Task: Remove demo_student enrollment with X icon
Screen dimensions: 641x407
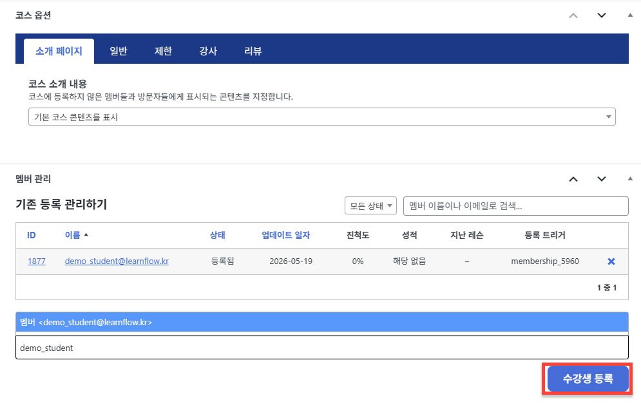Action: [x=611, y=261]
